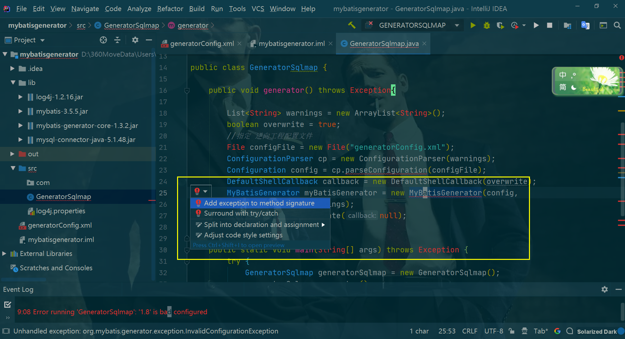Toggle fold marker at line 31
The height and width of the screenshot is (339, 625).
[x=187, y=261]
